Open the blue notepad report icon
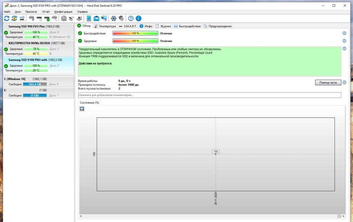 89,18
